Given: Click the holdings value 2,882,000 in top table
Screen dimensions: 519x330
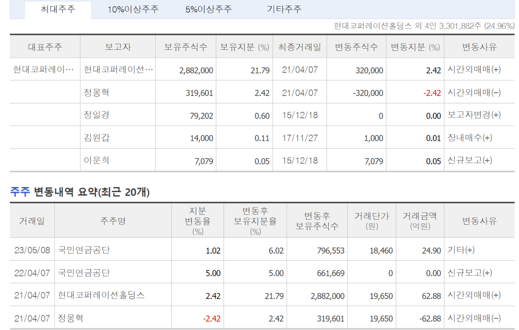Looking at the screenshot, I should point(196,70).
